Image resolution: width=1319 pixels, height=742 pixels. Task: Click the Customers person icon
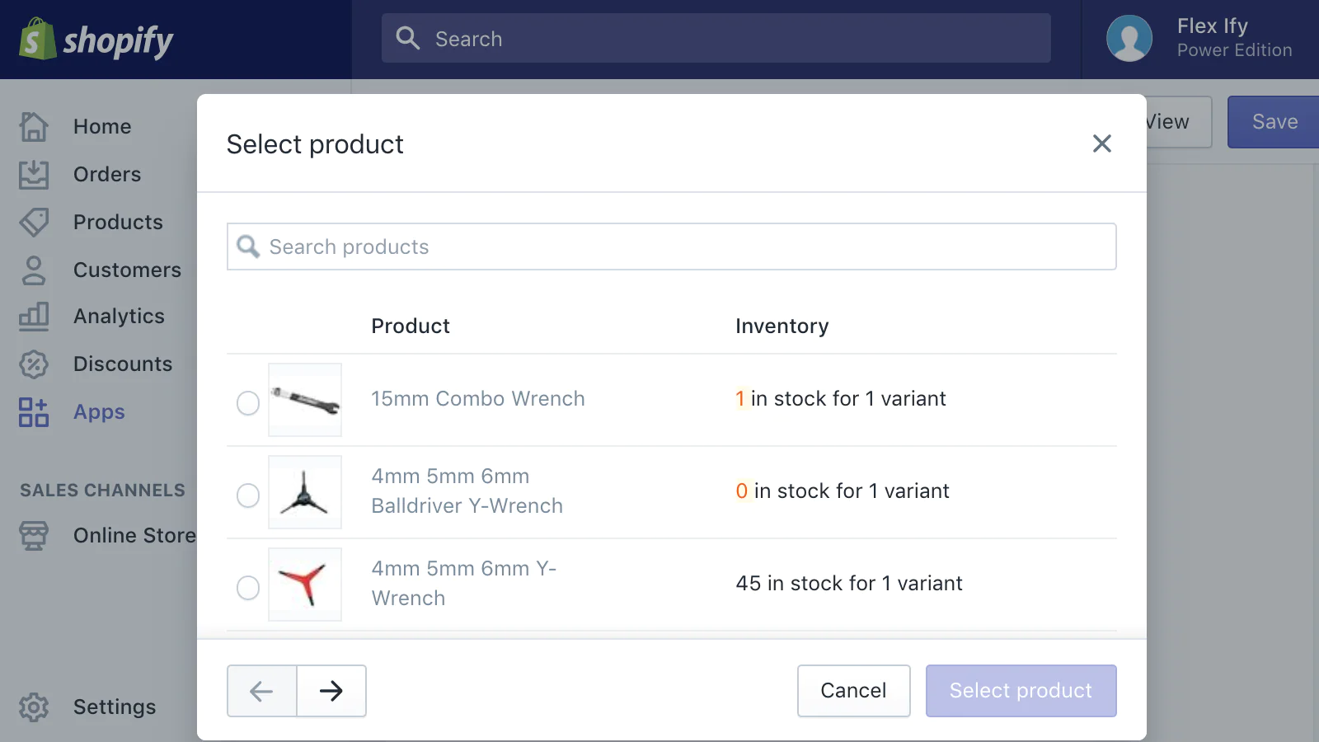pyautogui.click(x=34, y=270)
